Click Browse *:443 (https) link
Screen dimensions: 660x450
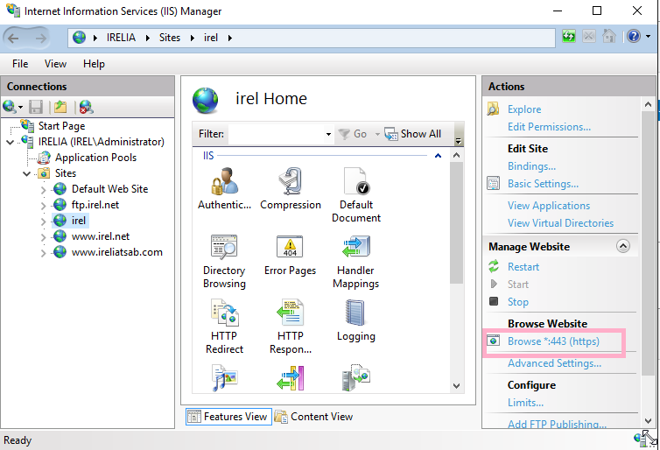tap(553, 341)
